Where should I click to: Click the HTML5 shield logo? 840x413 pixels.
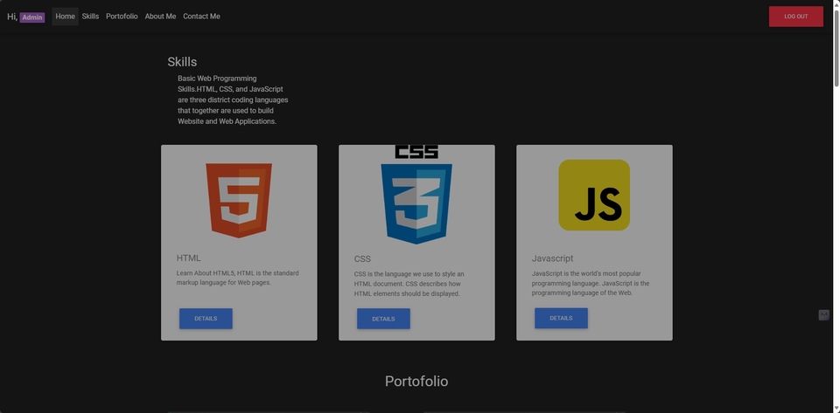239,200
